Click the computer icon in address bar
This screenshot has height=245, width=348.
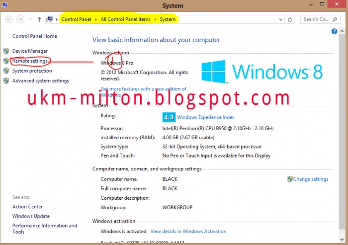[50, 19]
